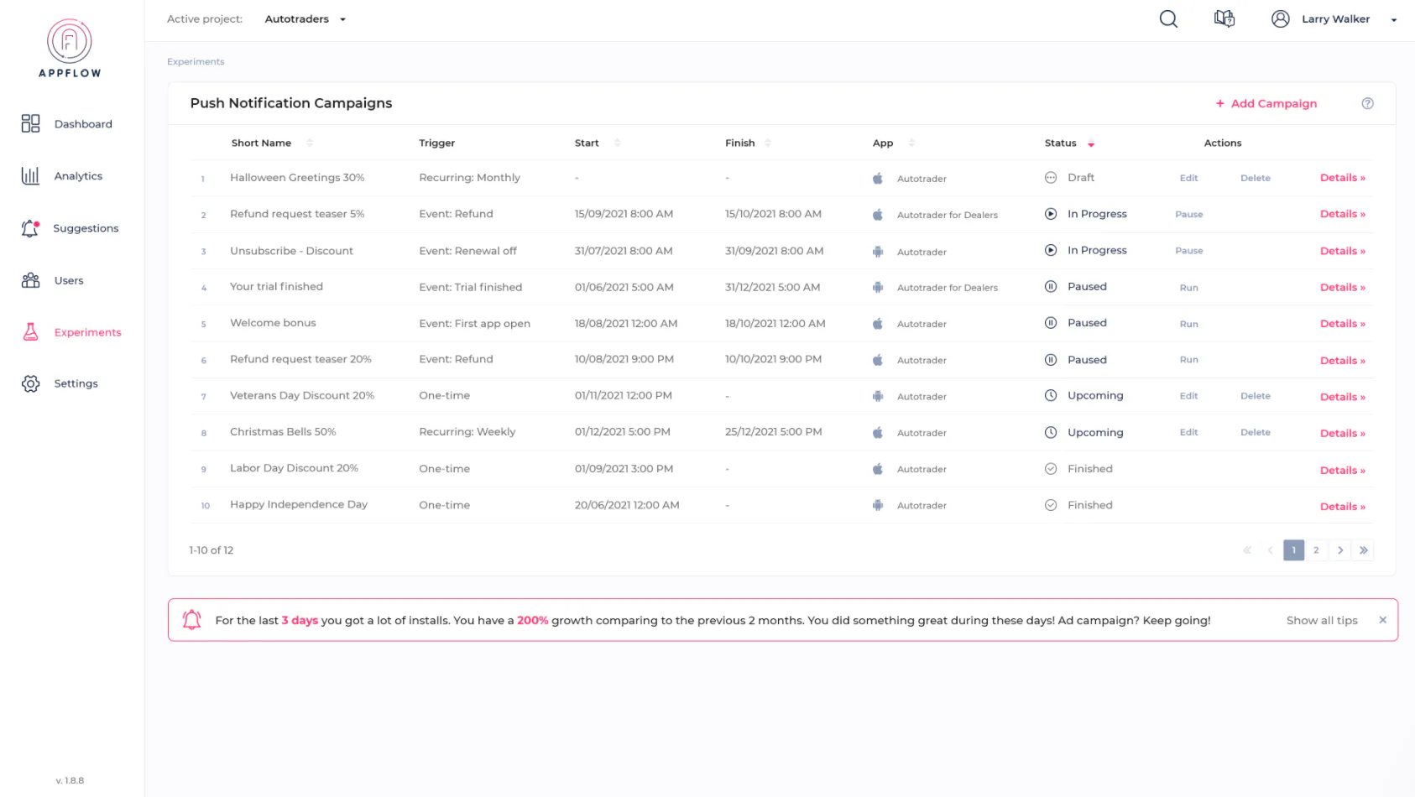Image resolution: width=1415 pixels, height=797 pixels.
Task: Edit the Christmas Bells 50% campaign
Action: (x=1188, y=432)
